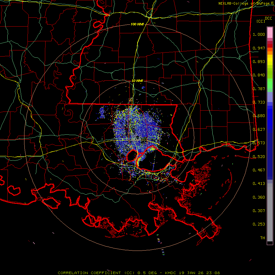Screen dimensions: 275x275
Task: Click the 0.680 legend value
Action: (259, 116)
